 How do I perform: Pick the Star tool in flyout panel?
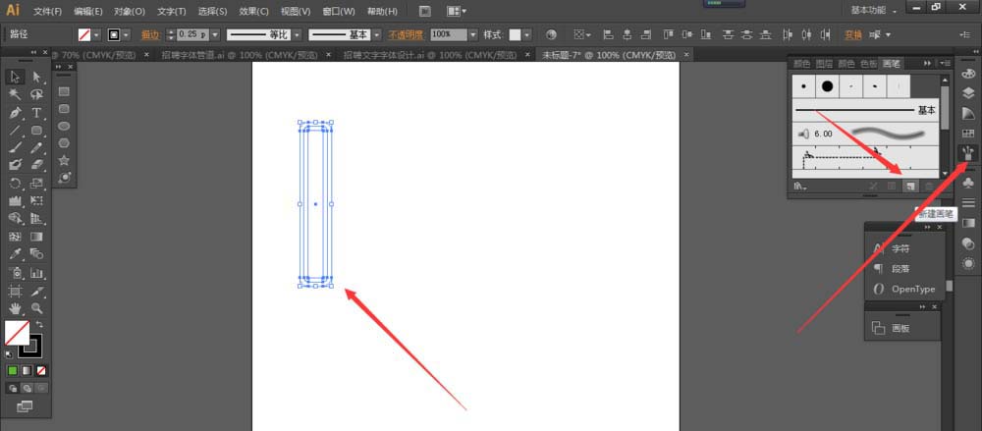click(x=64, y=161)
